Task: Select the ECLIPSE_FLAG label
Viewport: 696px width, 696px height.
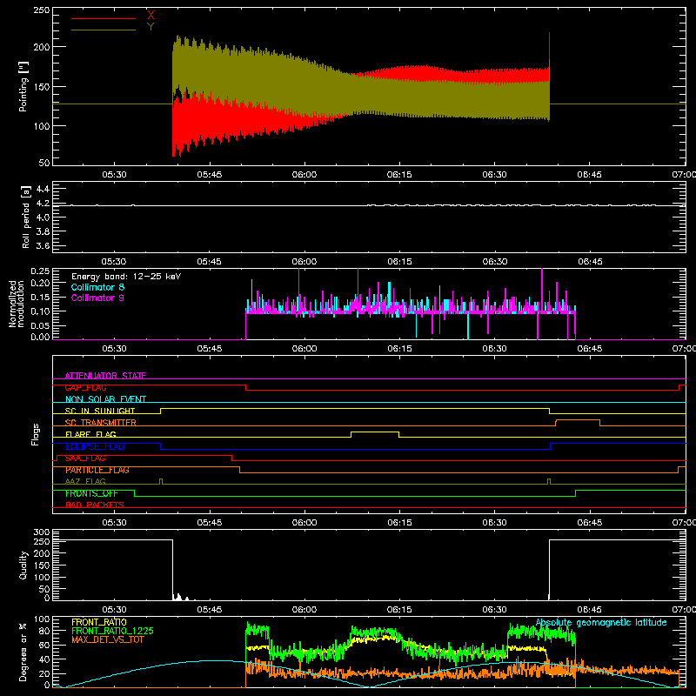Action: click(x=95, y=446)
